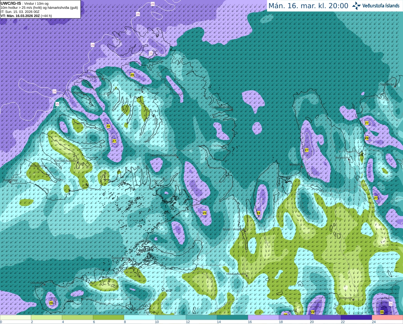Click the (+44 h) forecast offset

tap(46, 16)
